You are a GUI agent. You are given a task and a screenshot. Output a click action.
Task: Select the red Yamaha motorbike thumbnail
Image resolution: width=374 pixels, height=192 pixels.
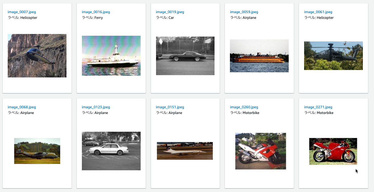tap(260, 151)
